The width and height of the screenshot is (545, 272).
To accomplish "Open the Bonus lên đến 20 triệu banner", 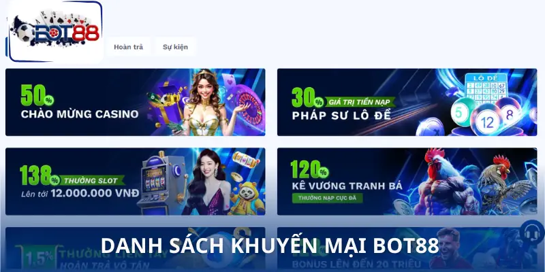I will click(407, 249).
